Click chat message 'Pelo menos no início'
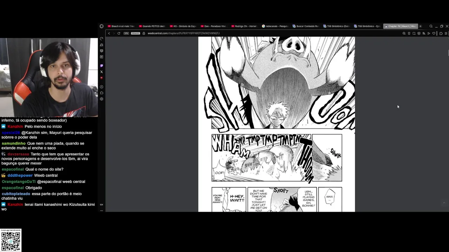Image resolution: width=449 pixels, height=252 pixels. (43, 127)
